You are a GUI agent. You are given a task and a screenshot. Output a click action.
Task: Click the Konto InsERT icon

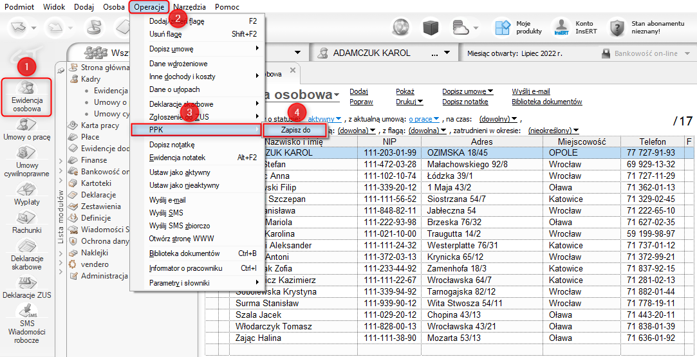(561, 27)
